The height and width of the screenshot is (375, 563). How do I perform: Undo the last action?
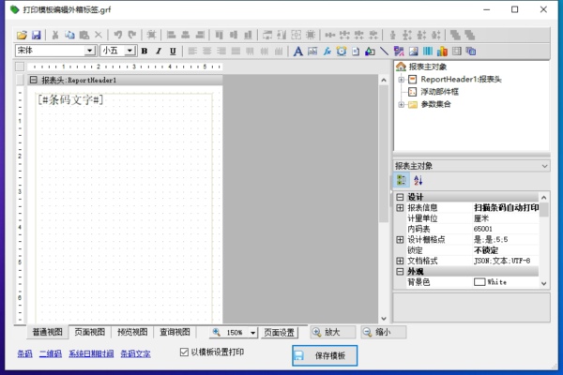pos(118,35)
